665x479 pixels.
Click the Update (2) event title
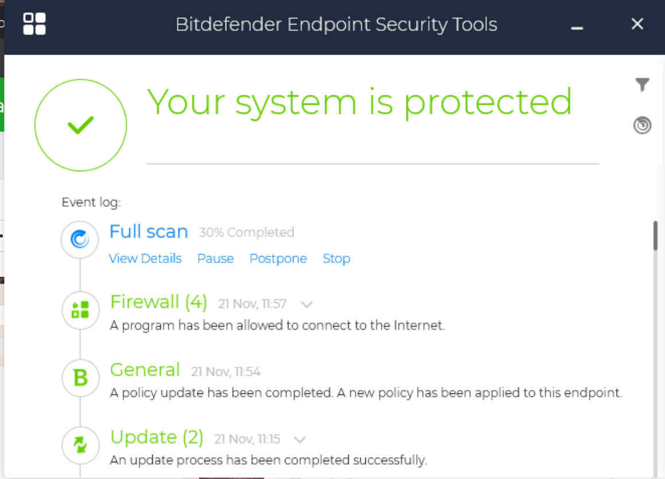157,438
